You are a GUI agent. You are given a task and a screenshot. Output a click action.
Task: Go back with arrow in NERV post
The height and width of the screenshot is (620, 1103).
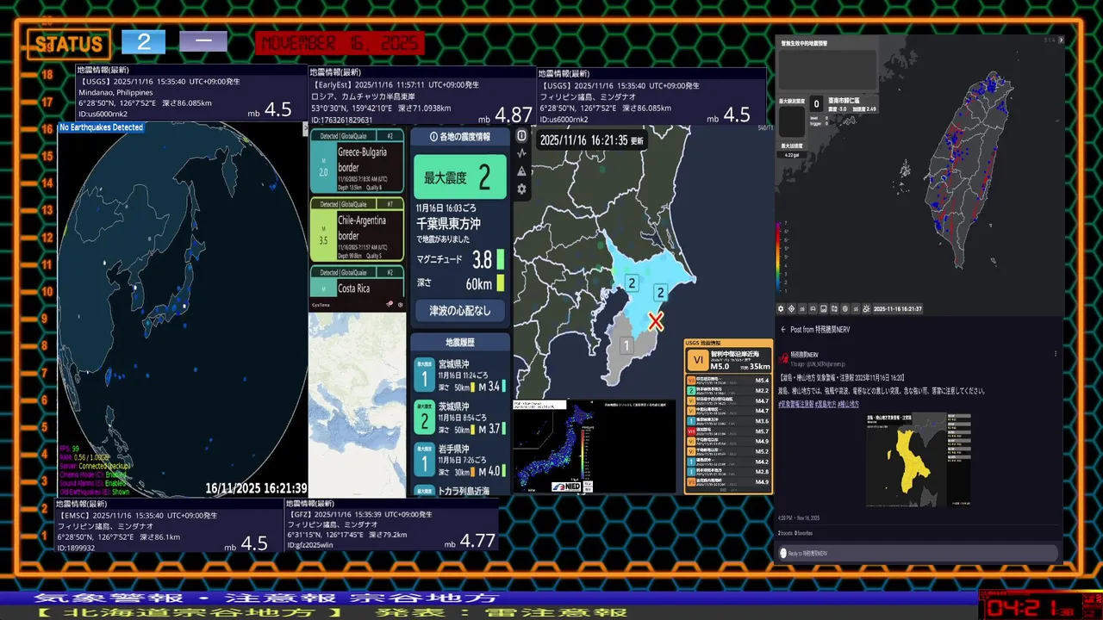[783, 329]
